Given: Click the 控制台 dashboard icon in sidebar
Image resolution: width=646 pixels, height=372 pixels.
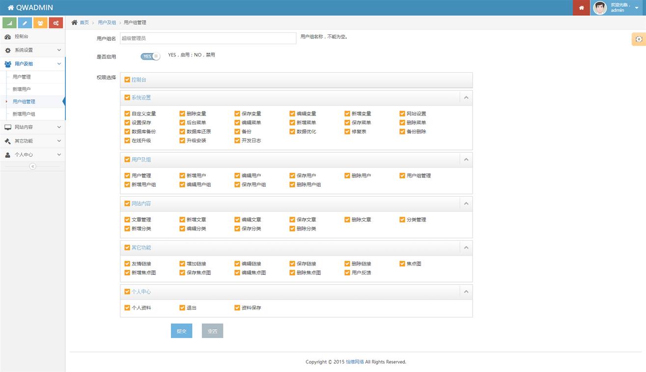Looking at the screenshot, I should 8,37.
